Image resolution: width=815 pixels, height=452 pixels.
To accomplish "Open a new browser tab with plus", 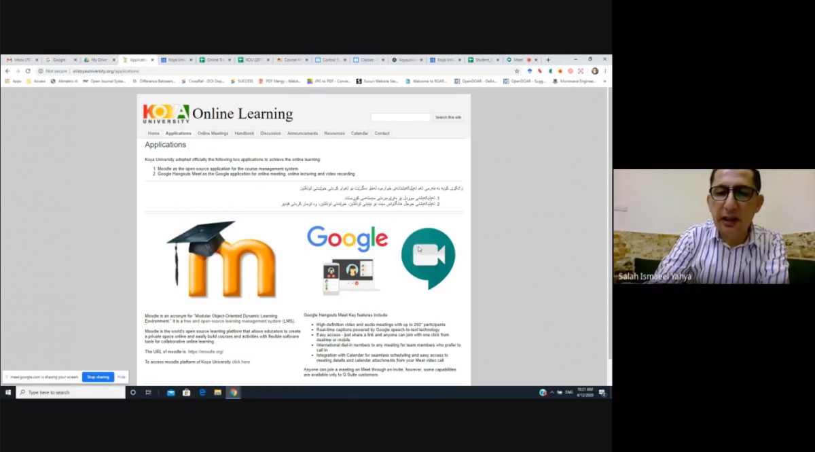I will tap(548, 60).
